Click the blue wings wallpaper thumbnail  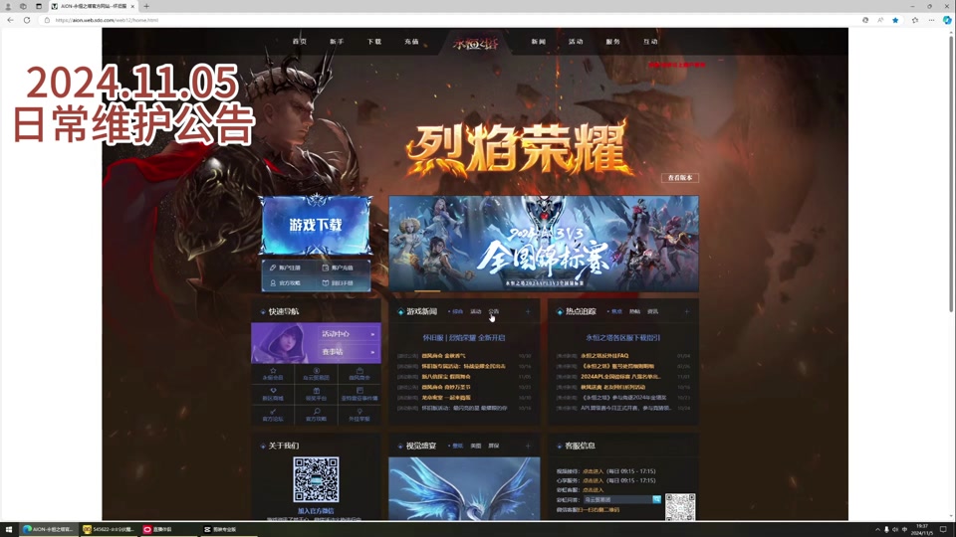pyautogui.click(x=464, y=489)
